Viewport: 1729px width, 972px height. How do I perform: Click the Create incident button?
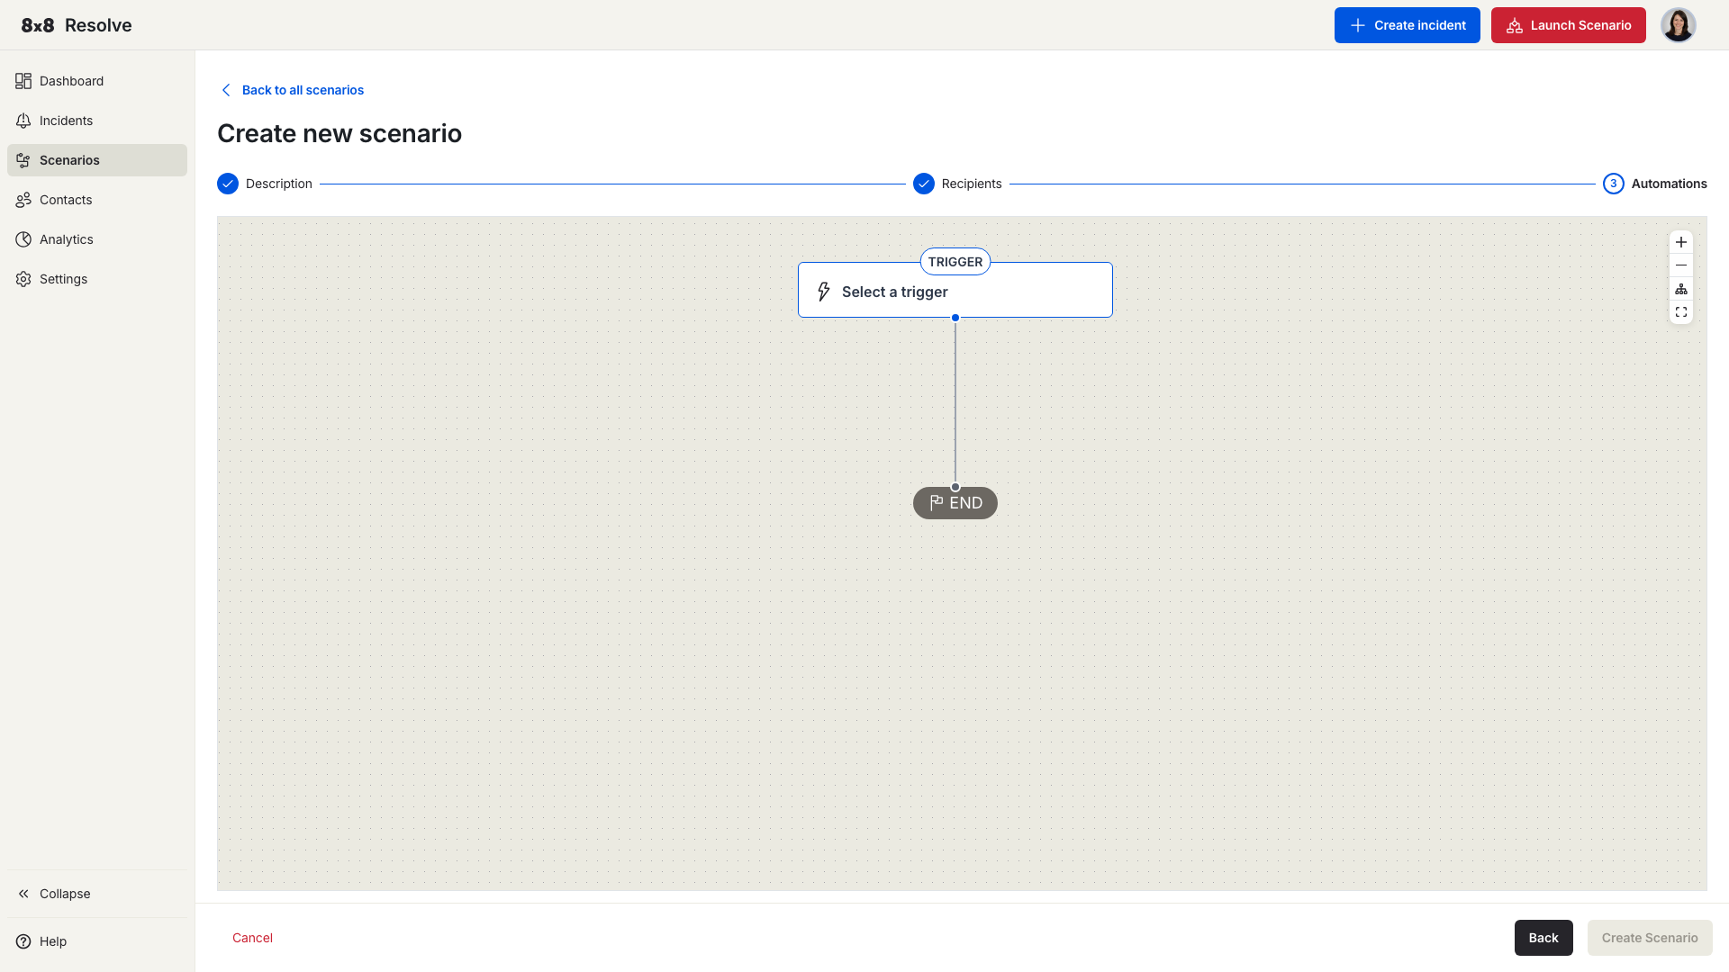point(1407,25)
